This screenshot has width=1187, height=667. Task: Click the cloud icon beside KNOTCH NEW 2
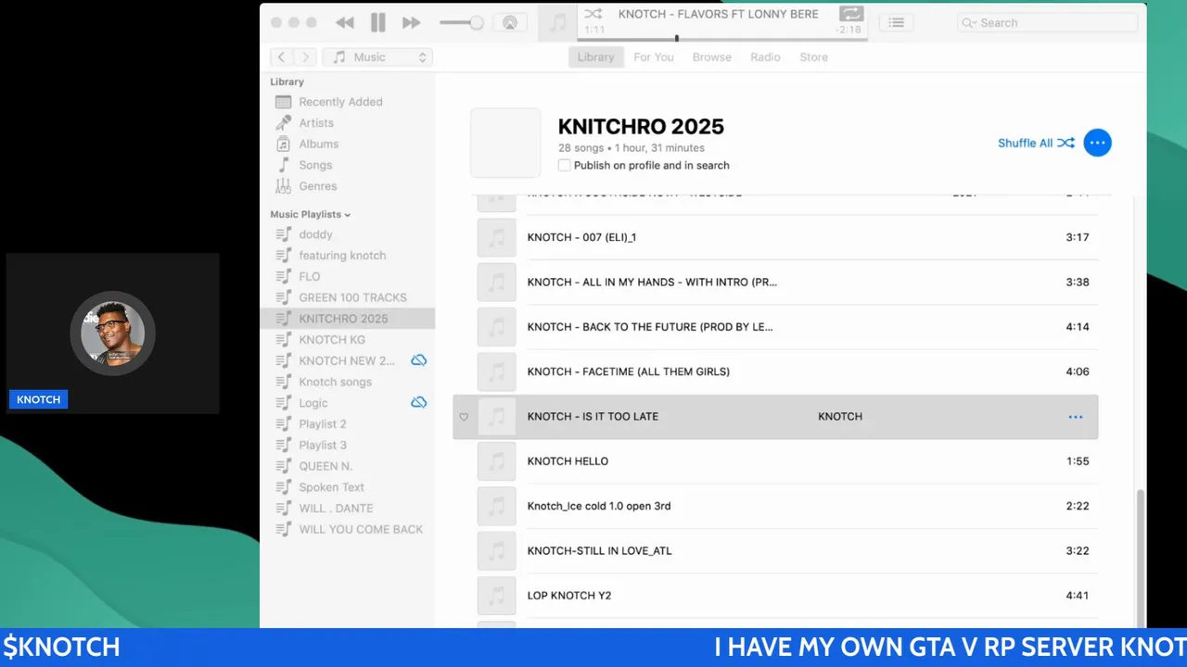tap(419, 360)
